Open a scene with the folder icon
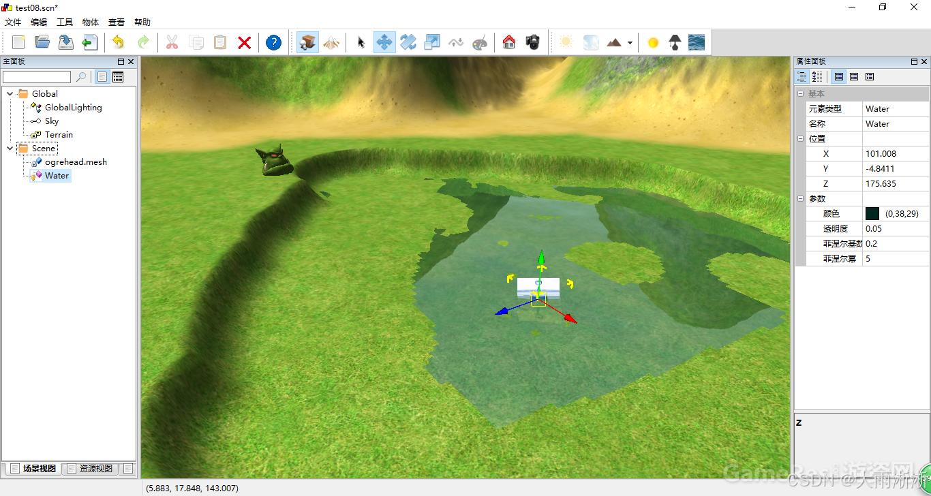This screenshot has width=931, height=496. click(42, 42)
